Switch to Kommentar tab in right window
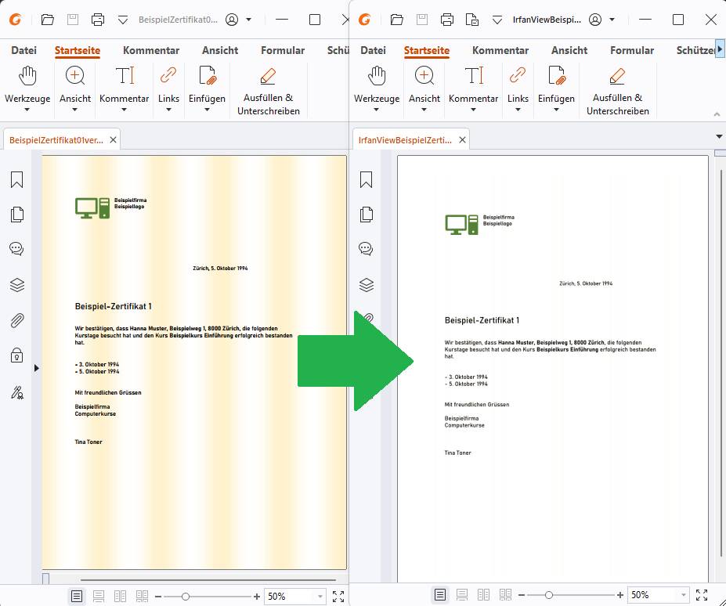 [500, 50]
